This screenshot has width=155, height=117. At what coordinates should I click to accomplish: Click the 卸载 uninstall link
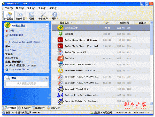(12, 31)
